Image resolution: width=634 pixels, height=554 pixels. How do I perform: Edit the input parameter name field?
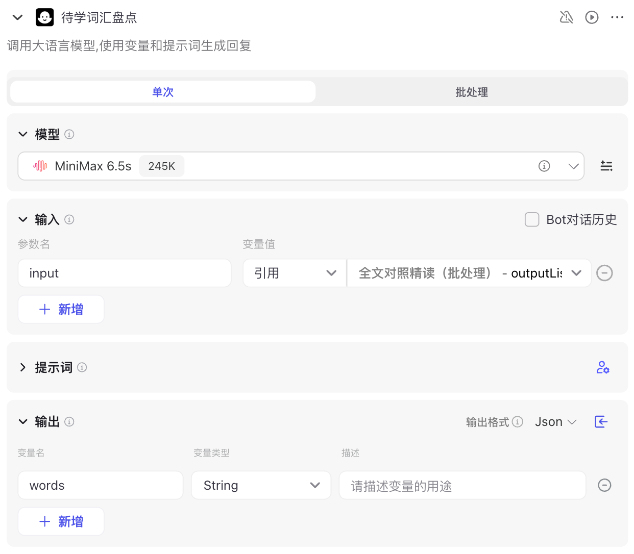coord(125,273)
